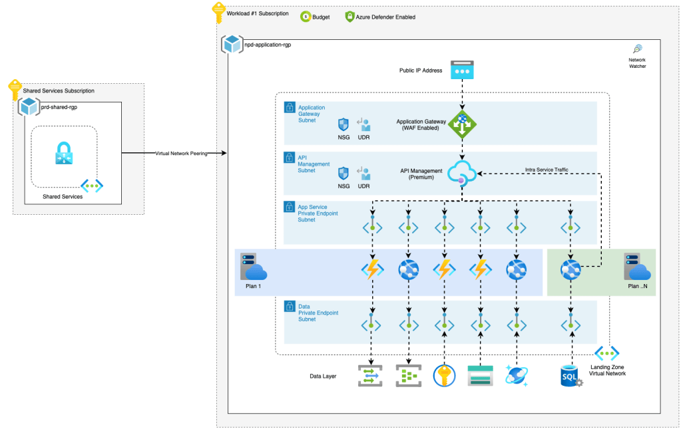Select the Application Gateway WAF icon
Viewport: 681px width, 431px height.
pos(461,124)
